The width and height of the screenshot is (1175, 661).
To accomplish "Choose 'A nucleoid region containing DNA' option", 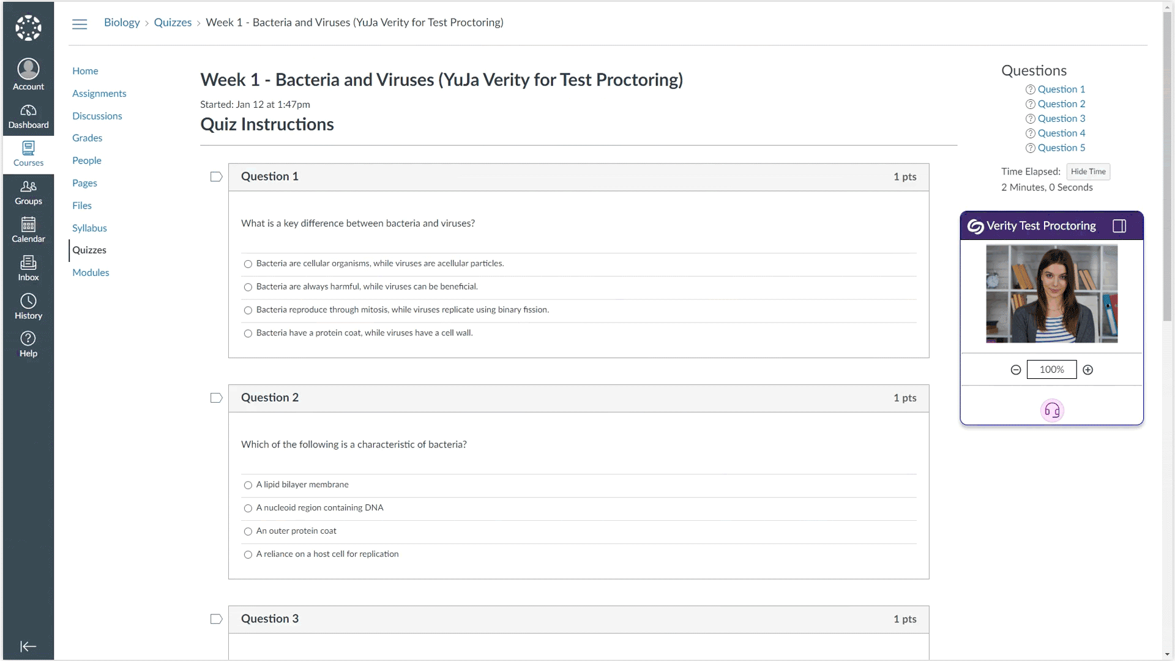I will (248, 508).
